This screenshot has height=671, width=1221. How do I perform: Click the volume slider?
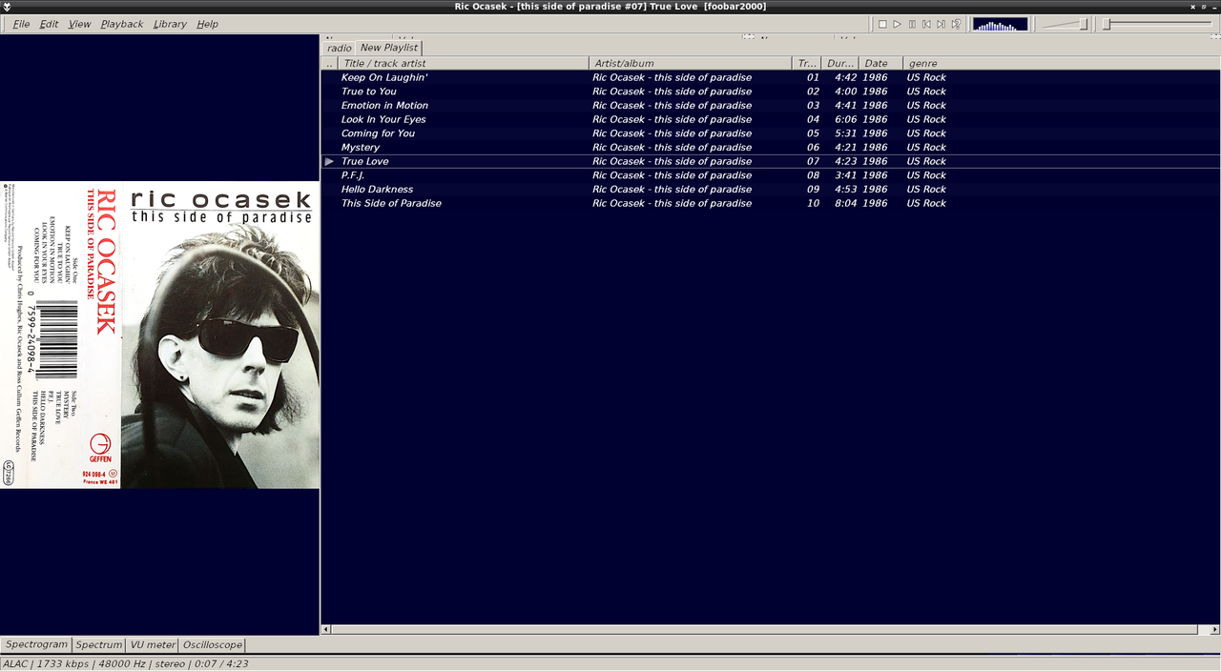1065,24
